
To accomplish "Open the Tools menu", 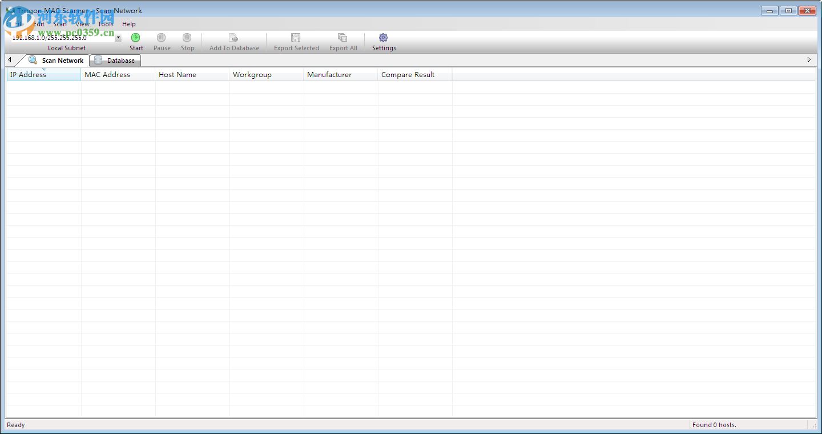I will pyautogui.click(x=105, y=24).
